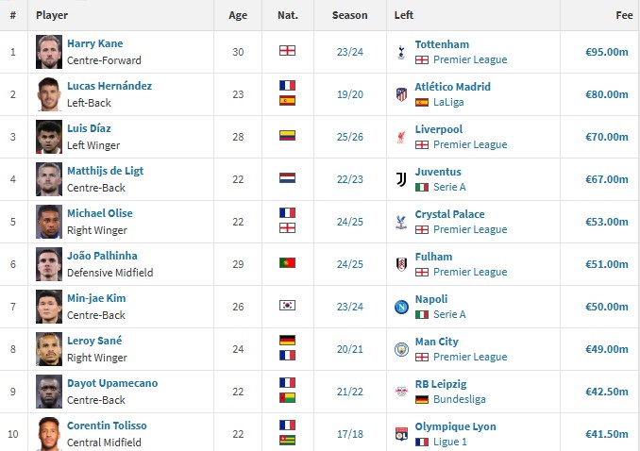Open Matthijs de Ligt profile link

pyautogui.click(x=106, y=171)
